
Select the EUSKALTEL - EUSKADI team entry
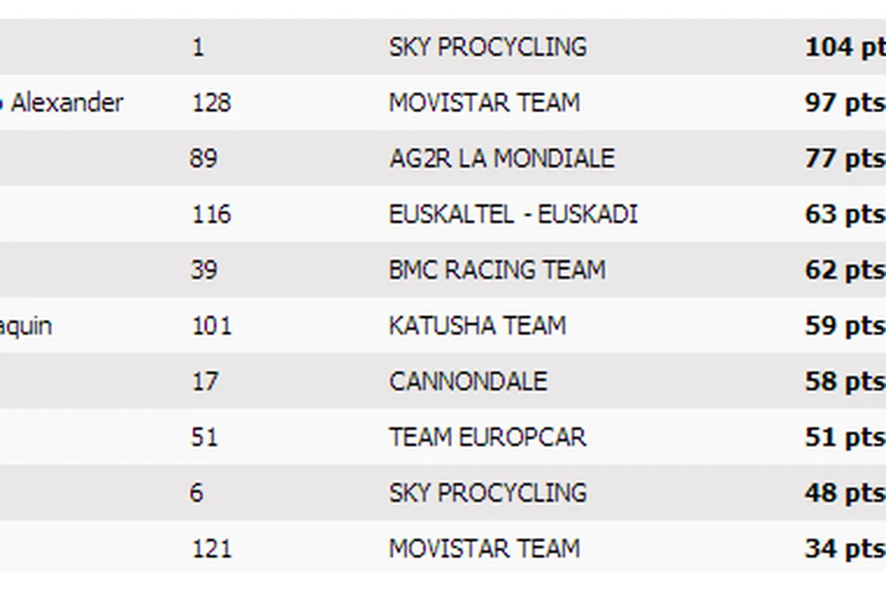(512, 214)
